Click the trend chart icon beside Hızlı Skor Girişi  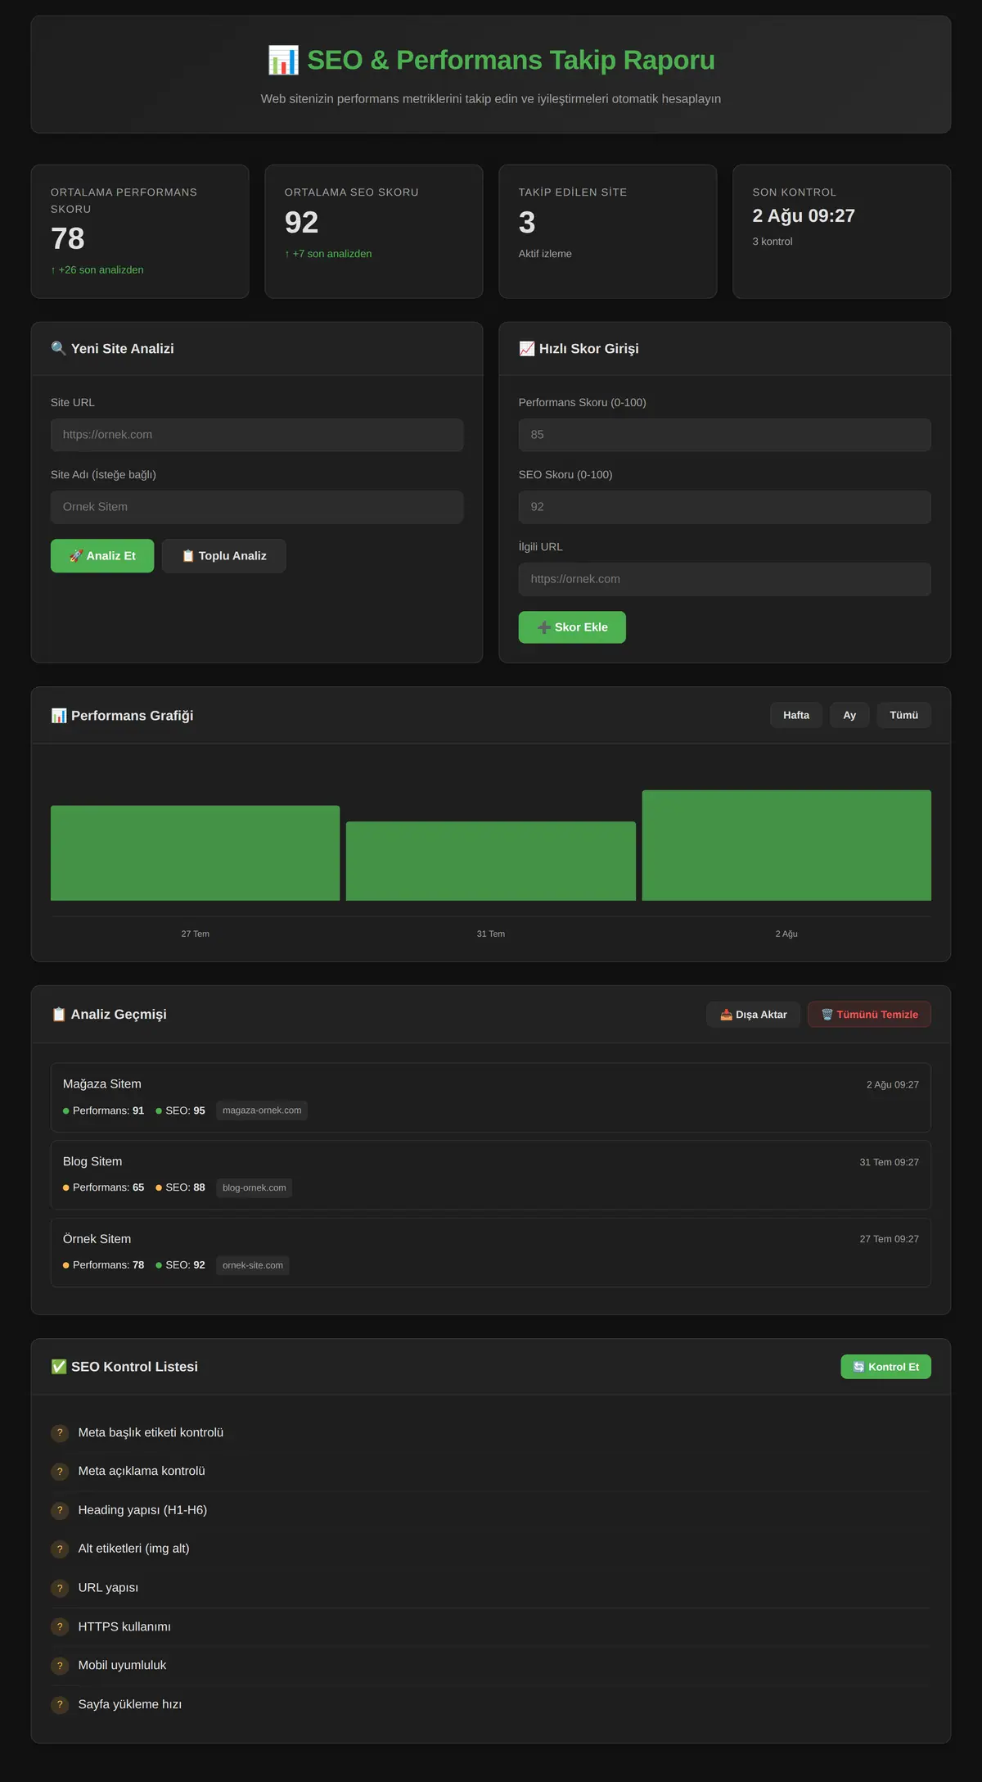(527, 348)
